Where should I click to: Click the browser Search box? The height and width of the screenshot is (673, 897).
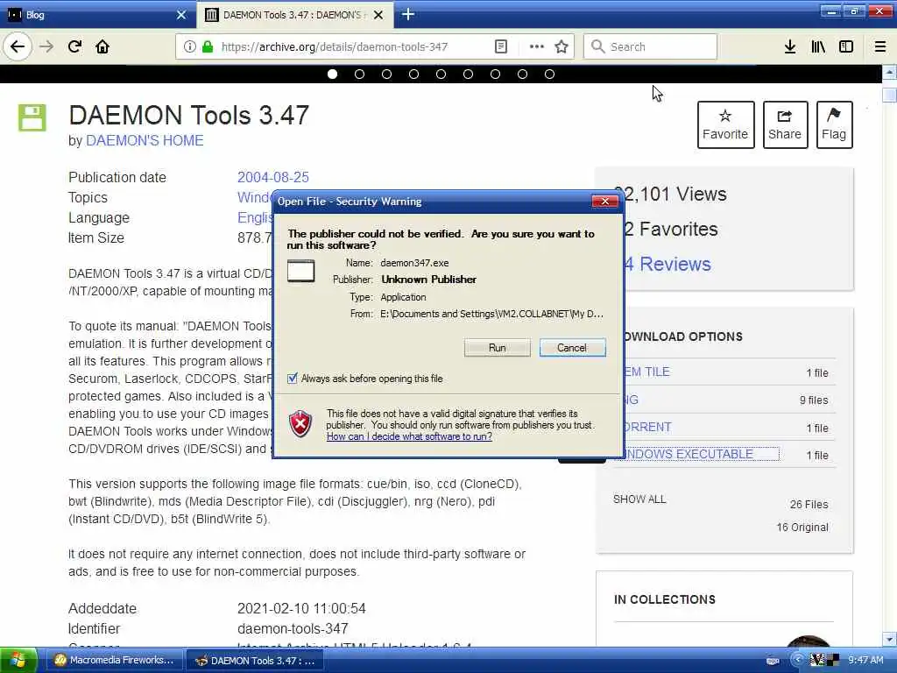tap(650, 46)
